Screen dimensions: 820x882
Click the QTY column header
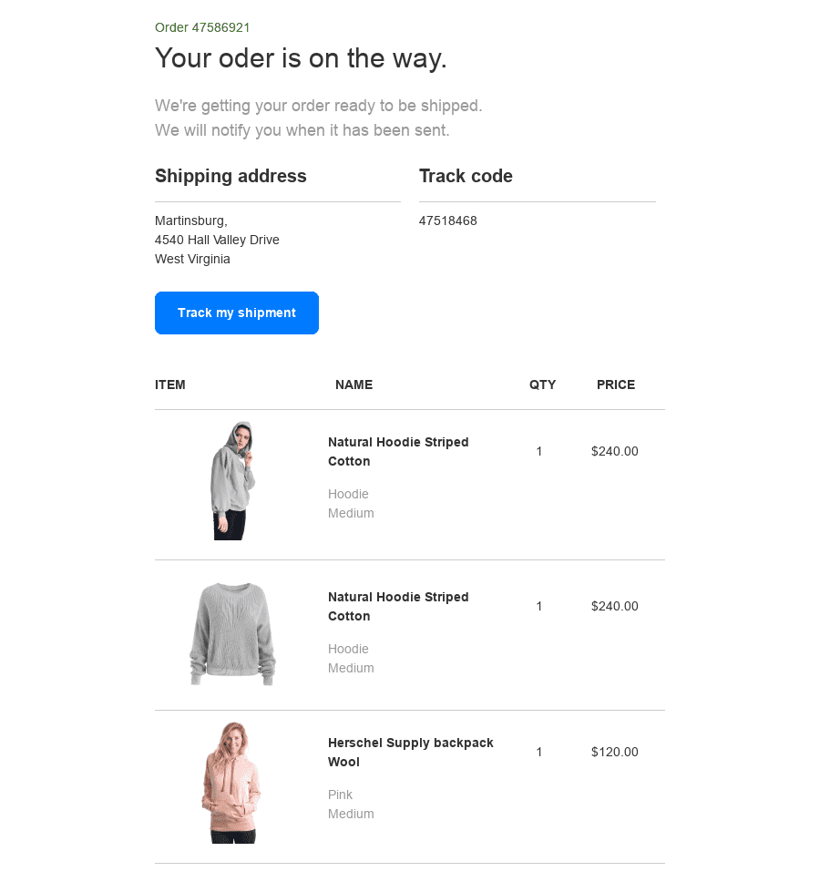542,385
